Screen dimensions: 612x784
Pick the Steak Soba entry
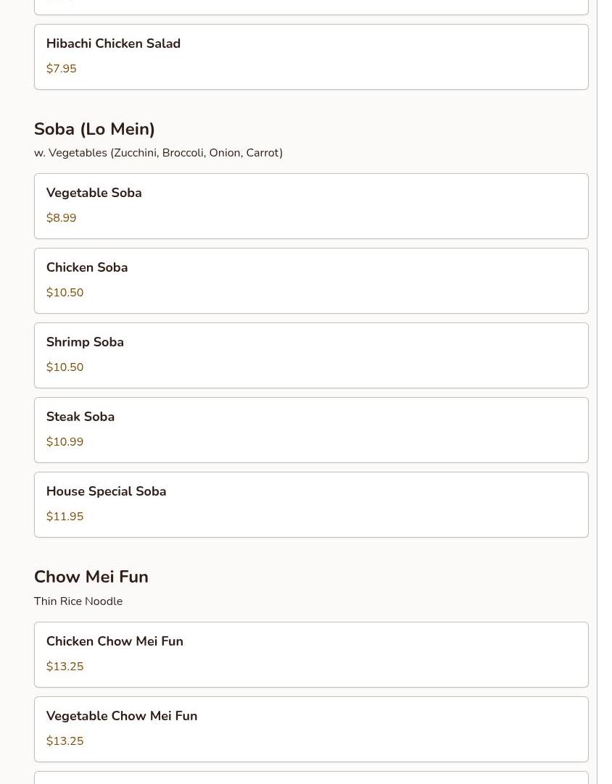pos(80,417)
